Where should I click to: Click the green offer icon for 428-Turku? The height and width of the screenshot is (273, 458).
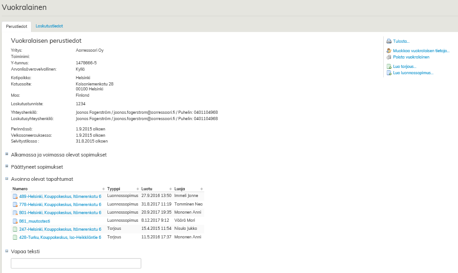pos(15,237)
